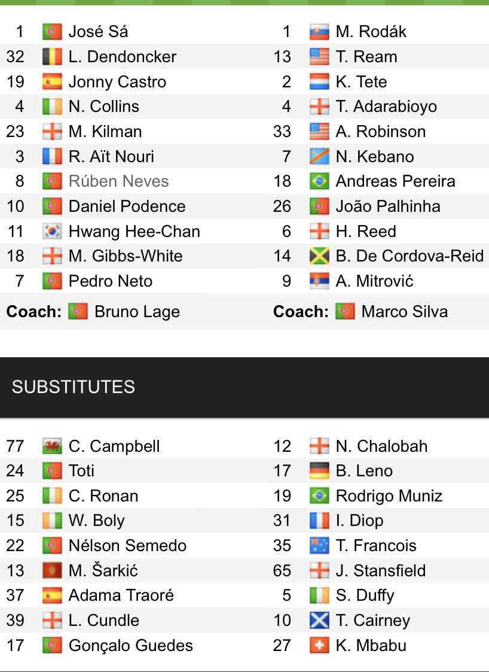This screenshot has width=489, height=672.
Task: Select the Jamaica flag next to B. De Cordova-Reid
Action: coord(319,256)
